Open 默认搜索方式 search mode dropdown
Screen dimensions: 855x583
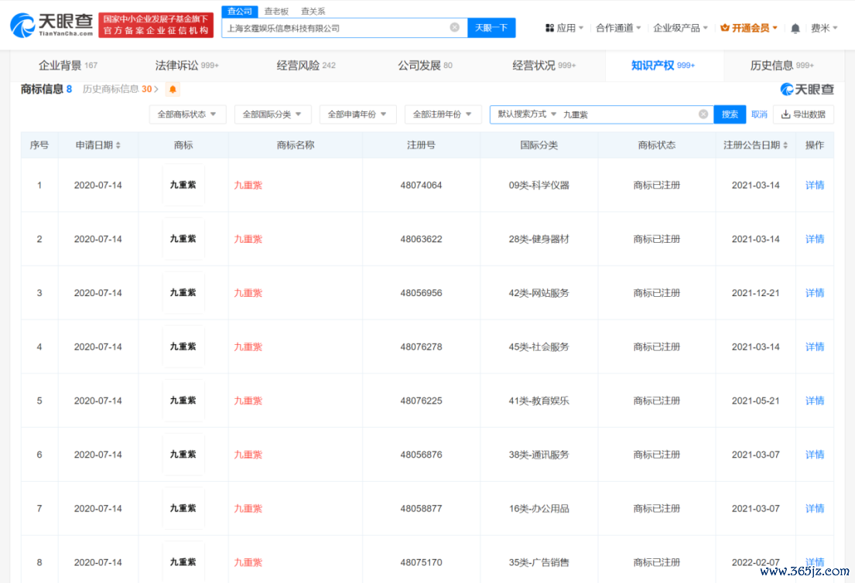tap(527, 114)
